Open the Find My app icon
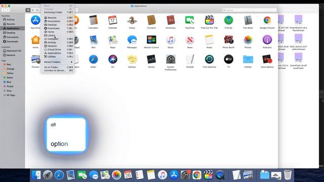This screenshot has width=324, height=182. 228,20
